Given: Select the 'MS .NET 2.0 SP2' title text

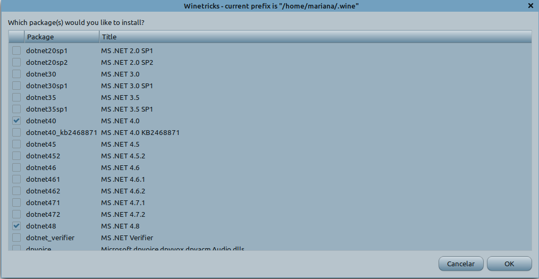Looking at the screenshot, I should tap(127, 63).
